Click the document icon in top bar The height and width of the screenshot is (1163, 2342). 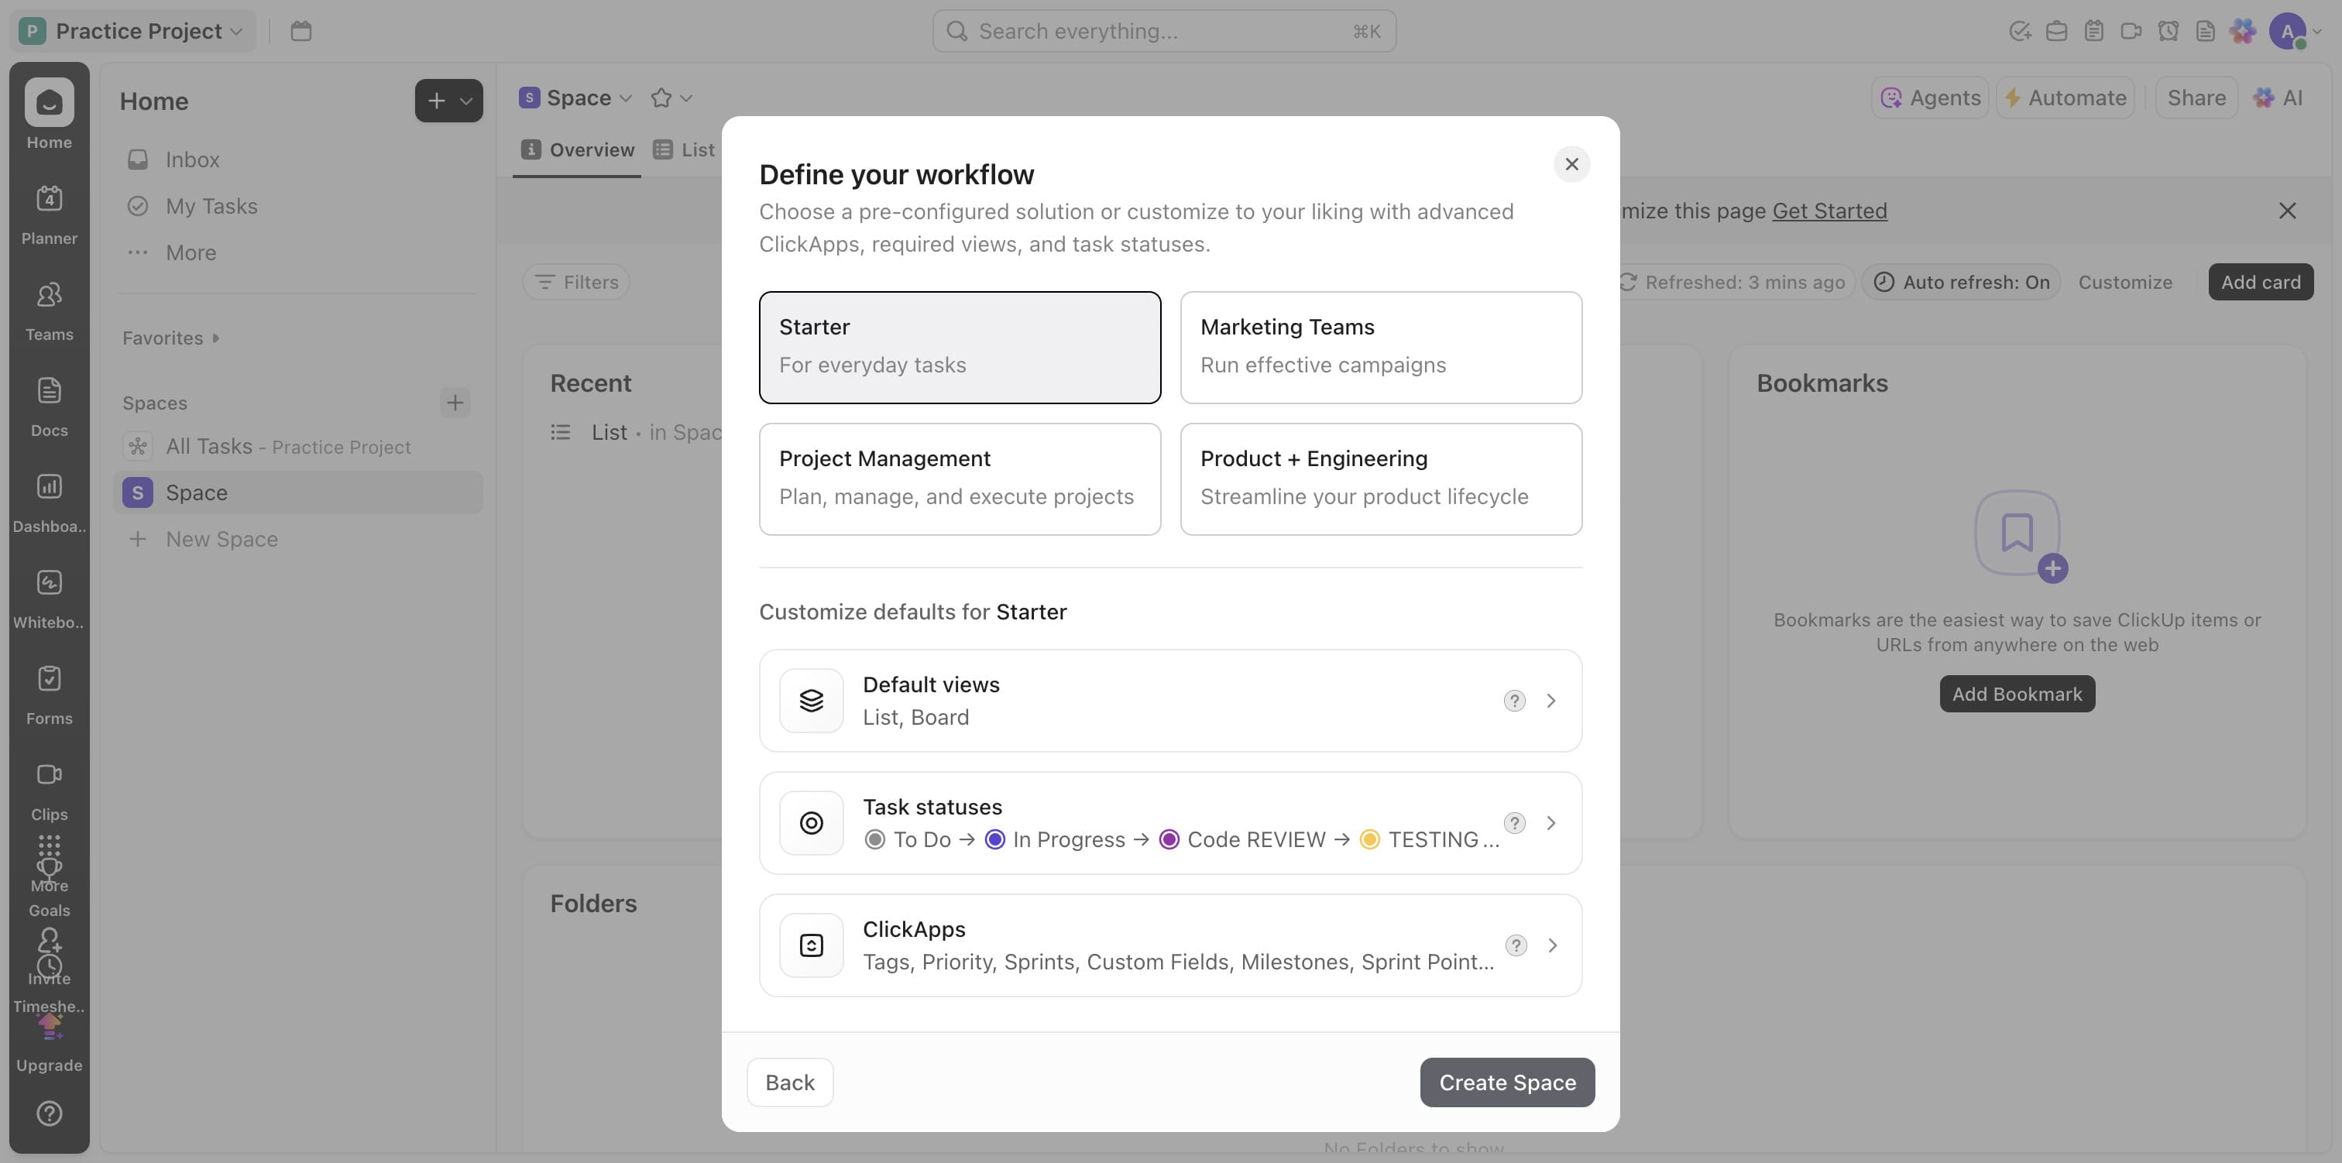click(x=2205, y=31)
